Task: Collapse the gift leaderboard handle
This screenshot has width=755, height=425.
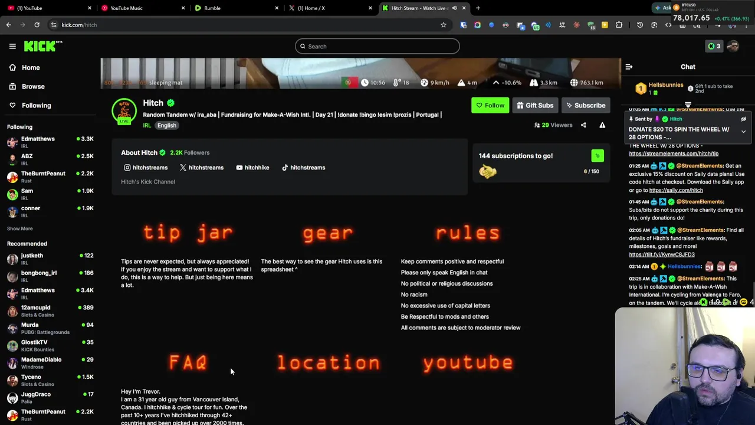Action: [x=688, y=104]
